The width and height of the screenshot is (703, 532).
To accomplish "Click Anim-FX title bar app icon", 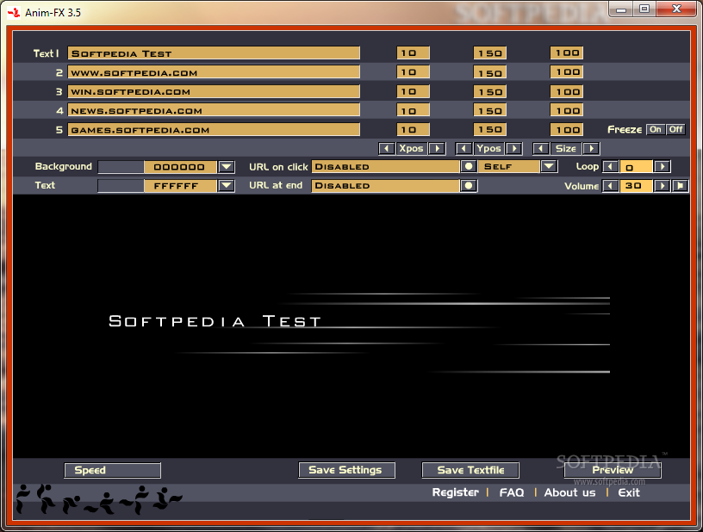I will pos(14,13).
